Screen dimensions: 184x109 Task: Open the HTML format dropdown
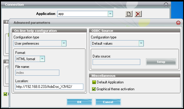coord(42,59)
